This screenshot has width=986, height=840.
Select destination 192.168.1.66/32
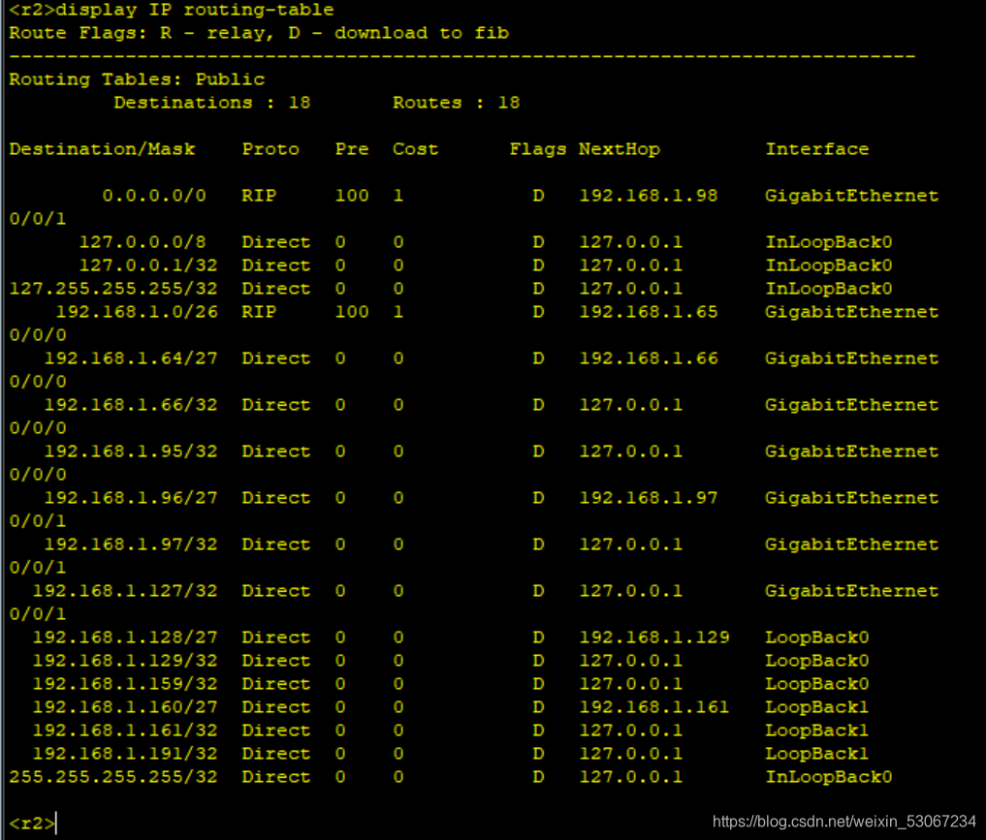[131, 405]
